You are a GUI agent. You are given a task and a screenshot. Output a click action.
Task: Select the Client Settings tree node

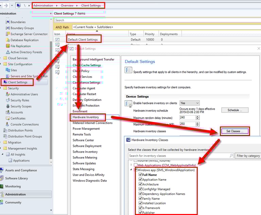18,82
